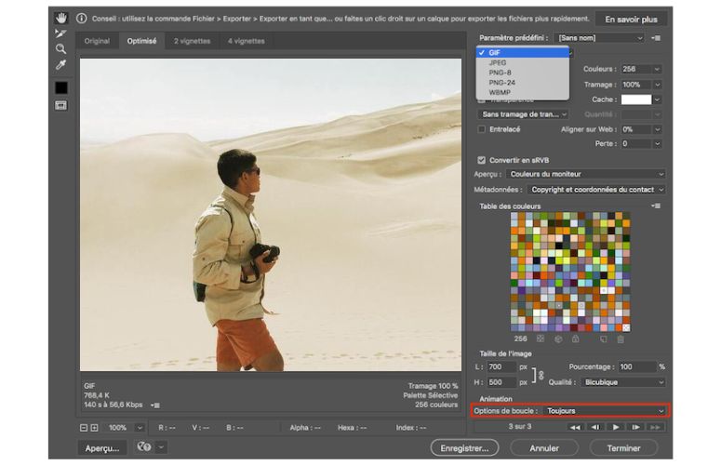Delete selected color with trash icon
The height and width of the screenshot is (465, 721).
click(621, 339)
